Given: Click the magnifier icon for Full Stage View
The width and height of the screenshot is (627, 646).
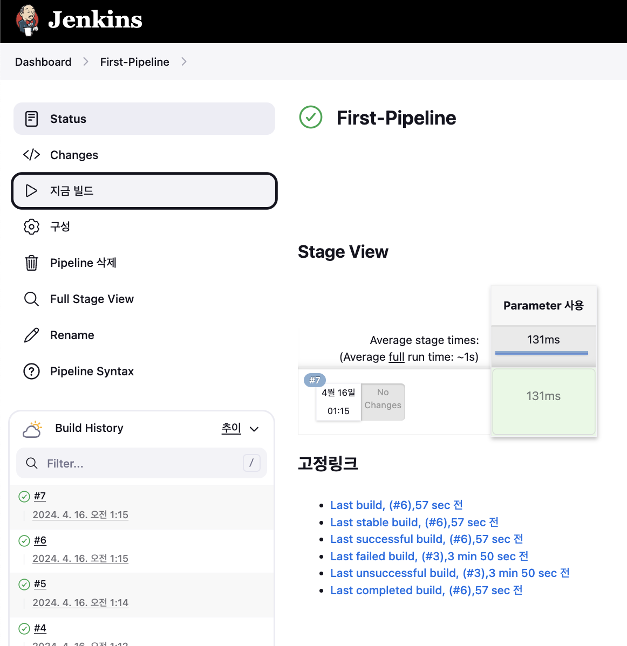Looking at the screenshot, I should tap(32, 299).
